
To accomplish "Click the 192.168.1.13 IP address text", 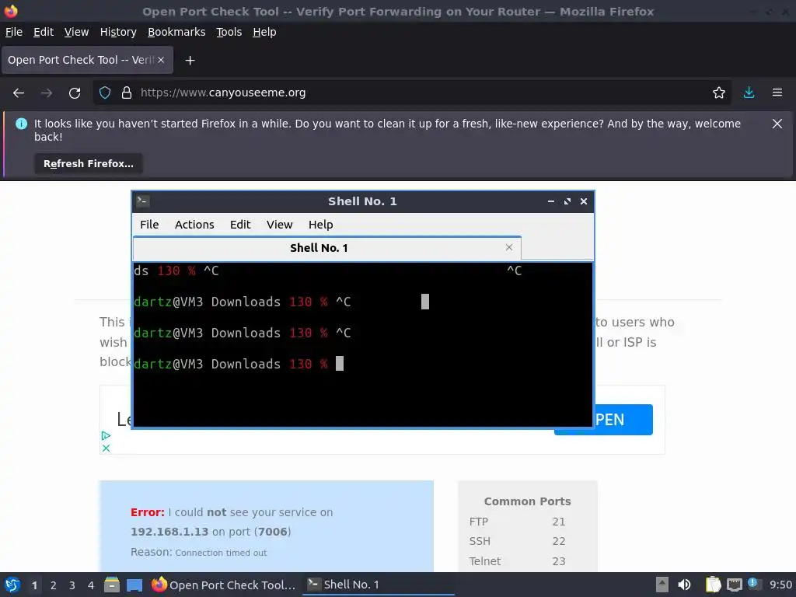I will (x=169, y=532).
